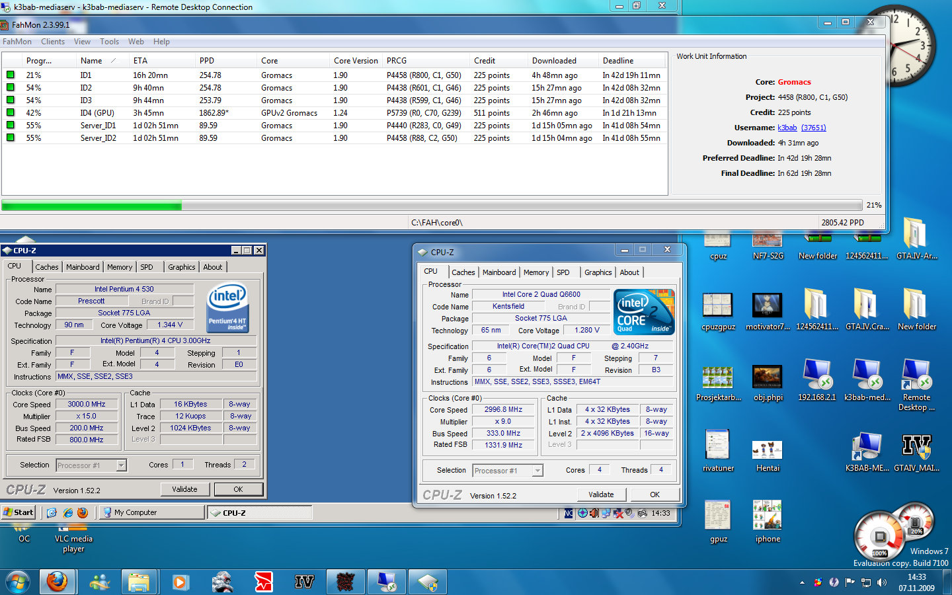Image resolution: width=952 pixels, height=595 pixels.
Task: Click OK in Core 2 Quad CPU-Z
Action: coord(654,495)
